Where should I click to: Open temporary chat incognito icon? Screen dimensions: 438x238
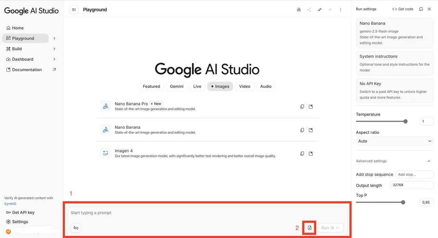[x=299, y=10]
